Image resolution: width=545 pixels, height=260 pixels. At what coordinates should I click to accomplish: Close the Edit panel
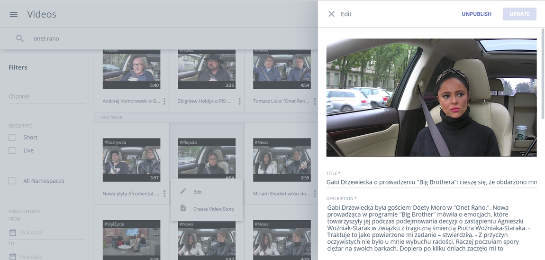[x=332, y=14]
